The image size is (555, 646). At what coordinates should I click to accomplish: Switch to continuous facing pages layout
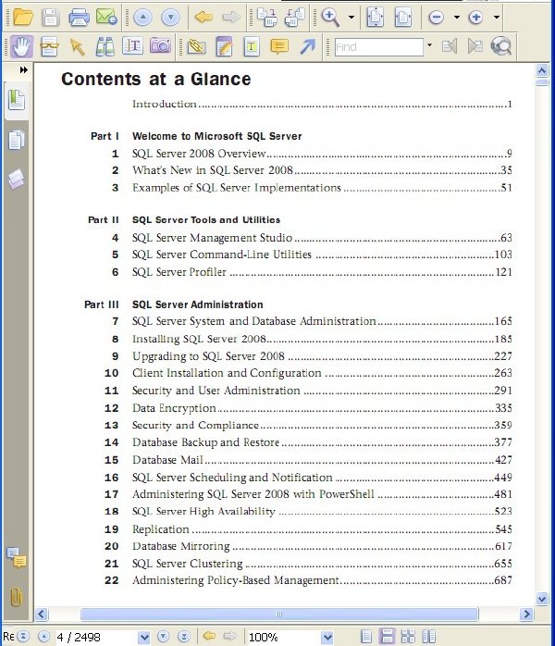(x=408, y=637)
